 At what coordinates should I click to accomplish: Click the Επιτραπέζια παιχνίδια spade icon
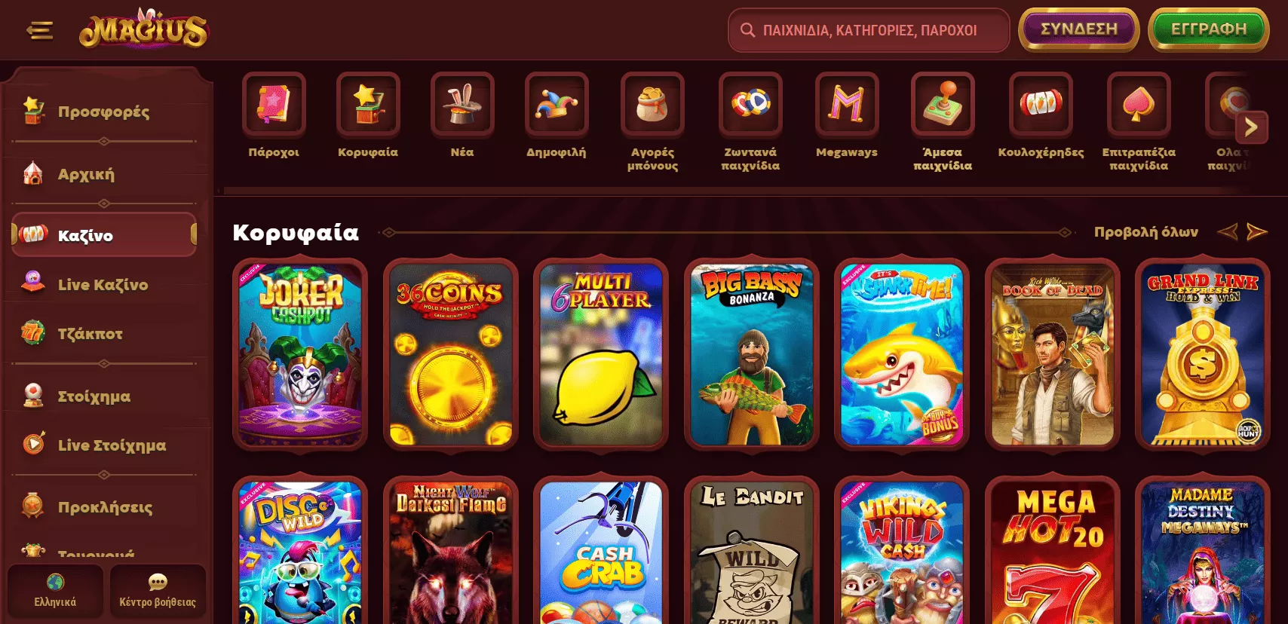(x=1139, y=104)
